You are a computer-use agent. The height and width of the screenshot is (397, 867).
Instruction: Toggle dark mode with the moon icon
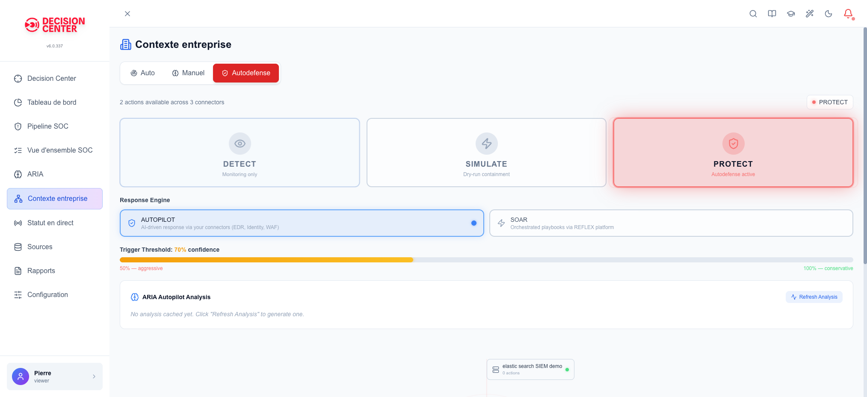[829, 14]
